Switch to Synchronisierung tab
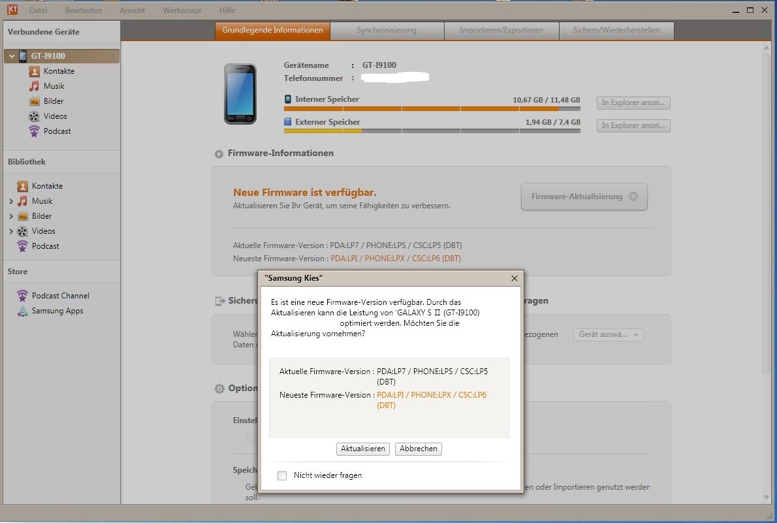777x523 pixels. tap(387, 30)
